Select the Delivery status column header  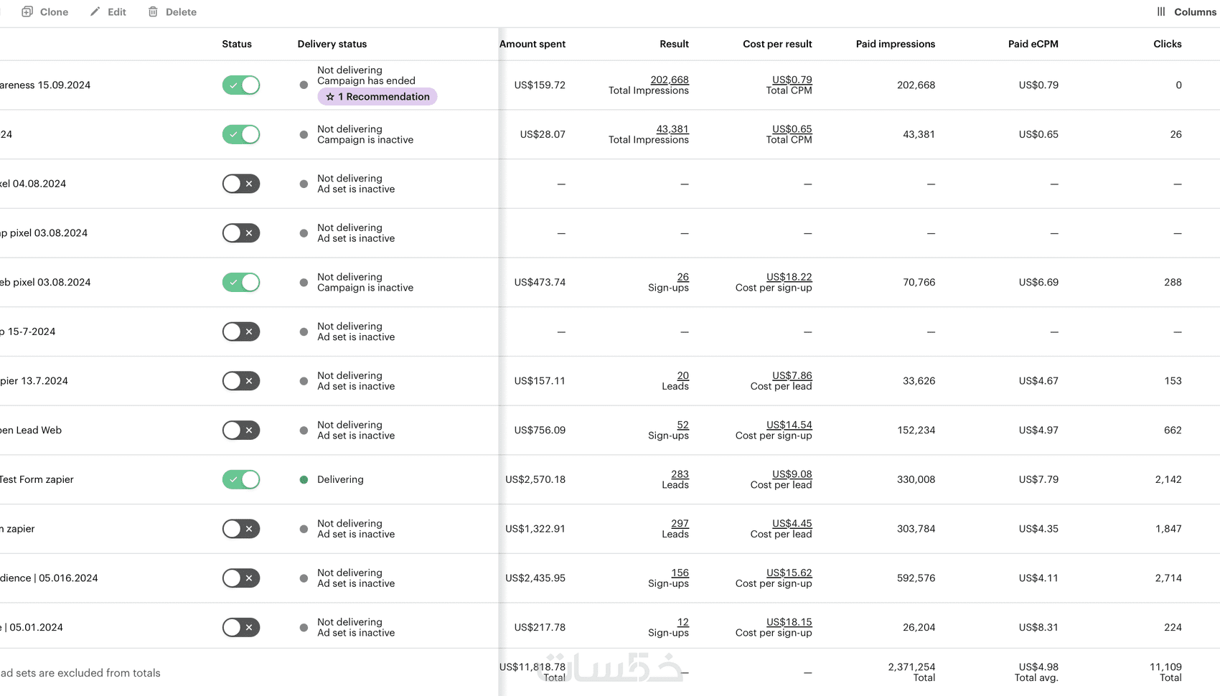[332, 44]
